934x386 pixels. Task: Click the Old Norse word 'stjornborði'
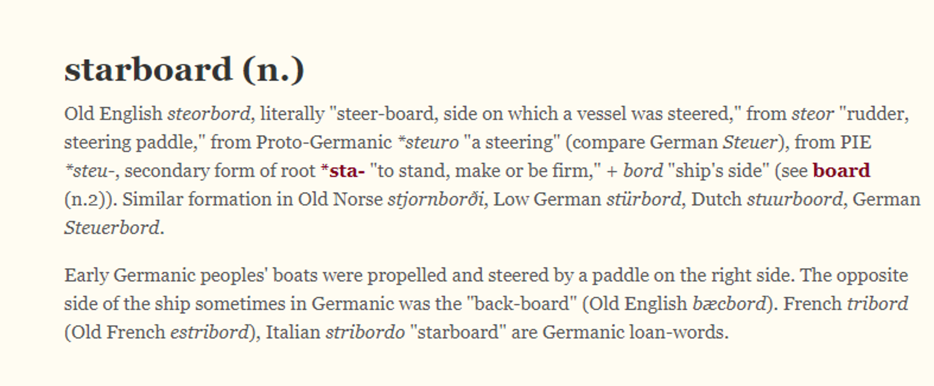click(436, 200)
